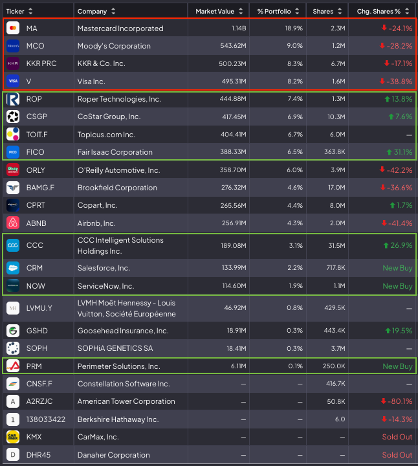Click the Mastercard logo icon
Viewport: 418px width, 466px height.
point(13,28)
